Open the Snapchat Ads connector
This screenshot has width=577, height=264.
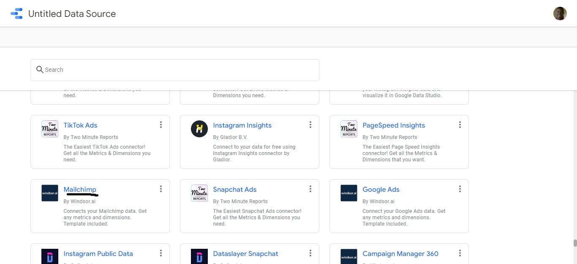tap(235, 190)
